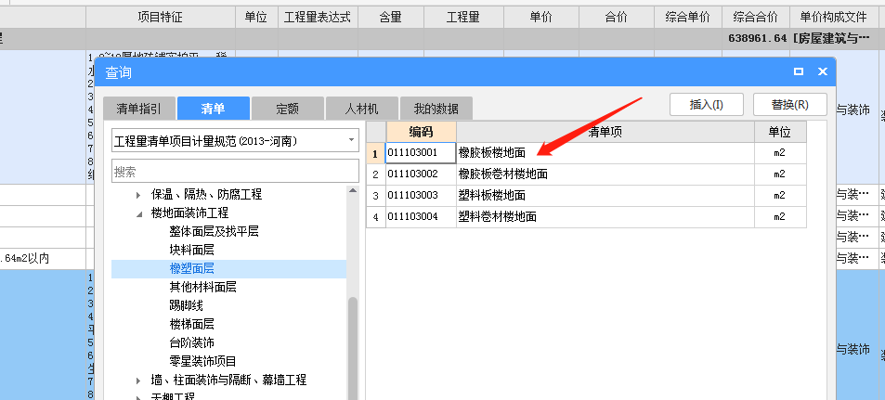This screenshot has height=400, width=885.
Task: Click the tree scrollbar up arrow
Action: click(353, 190)
